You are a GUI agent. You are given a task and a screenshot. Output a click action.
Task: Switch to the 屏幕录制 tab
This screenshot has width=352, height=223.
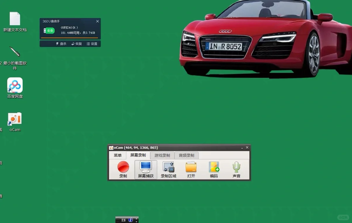click(x=138, y=155)
